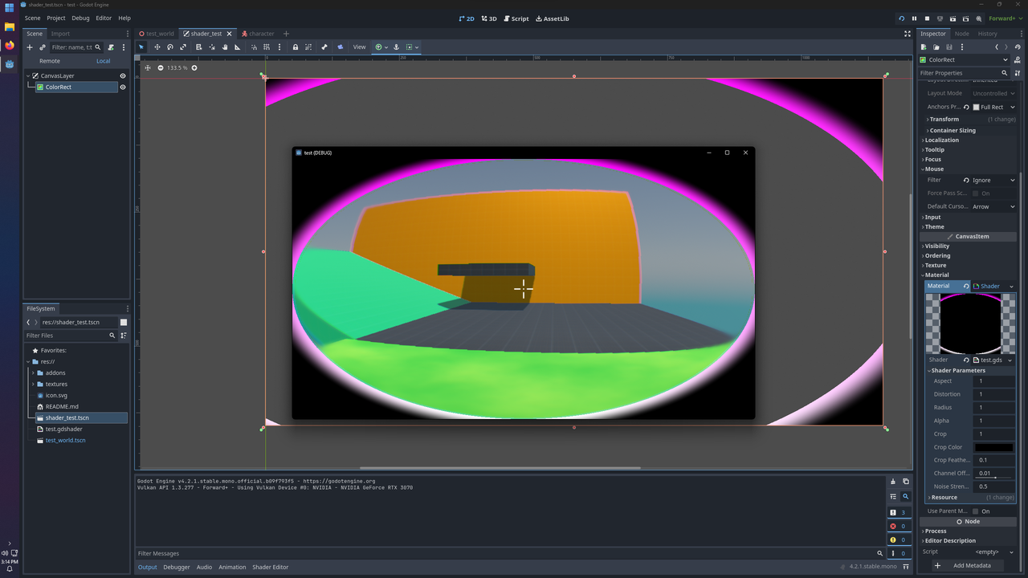
Task: Click the Add Metadata button
Action: tap(966, 565)
